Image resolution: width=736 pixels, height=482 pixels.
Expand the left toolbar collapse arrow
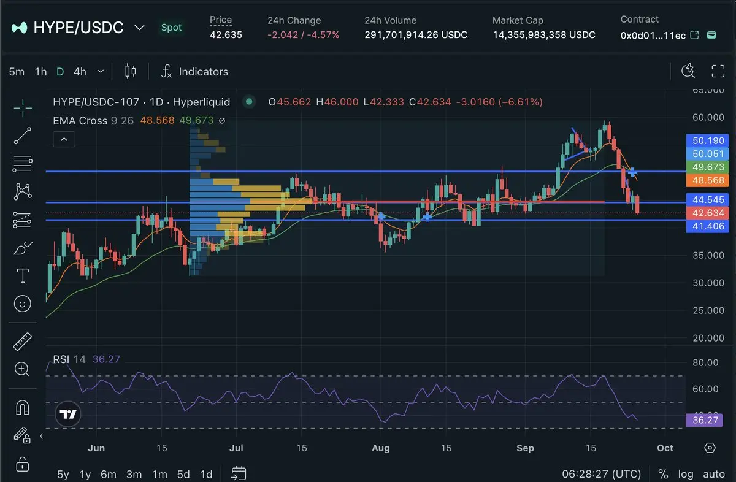42,437
